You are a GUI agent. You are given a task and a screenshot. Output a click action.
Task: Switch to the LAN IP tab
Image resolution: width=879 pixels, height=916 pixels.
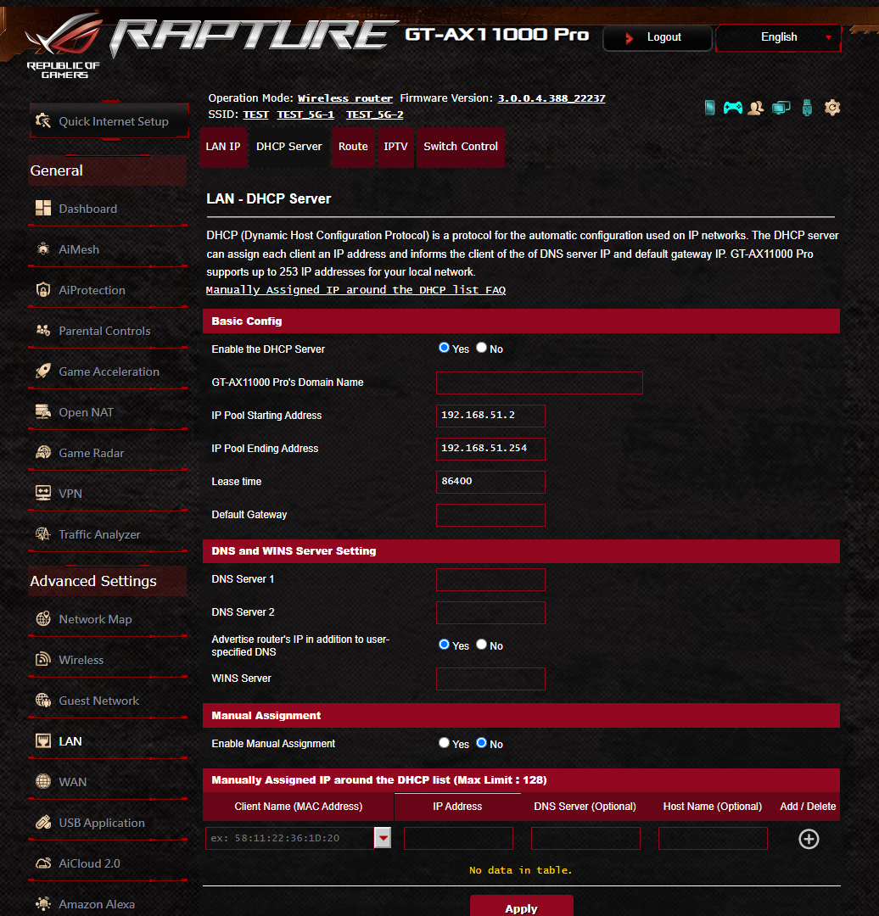point(222,148)
